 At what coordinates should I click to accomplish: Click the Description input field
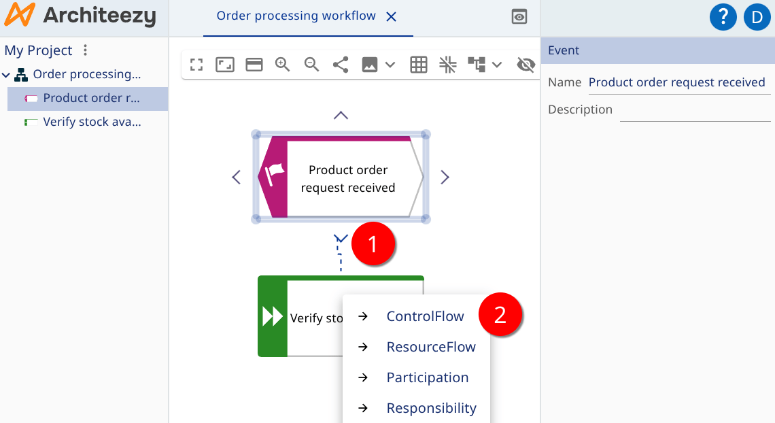coord(695,110)
